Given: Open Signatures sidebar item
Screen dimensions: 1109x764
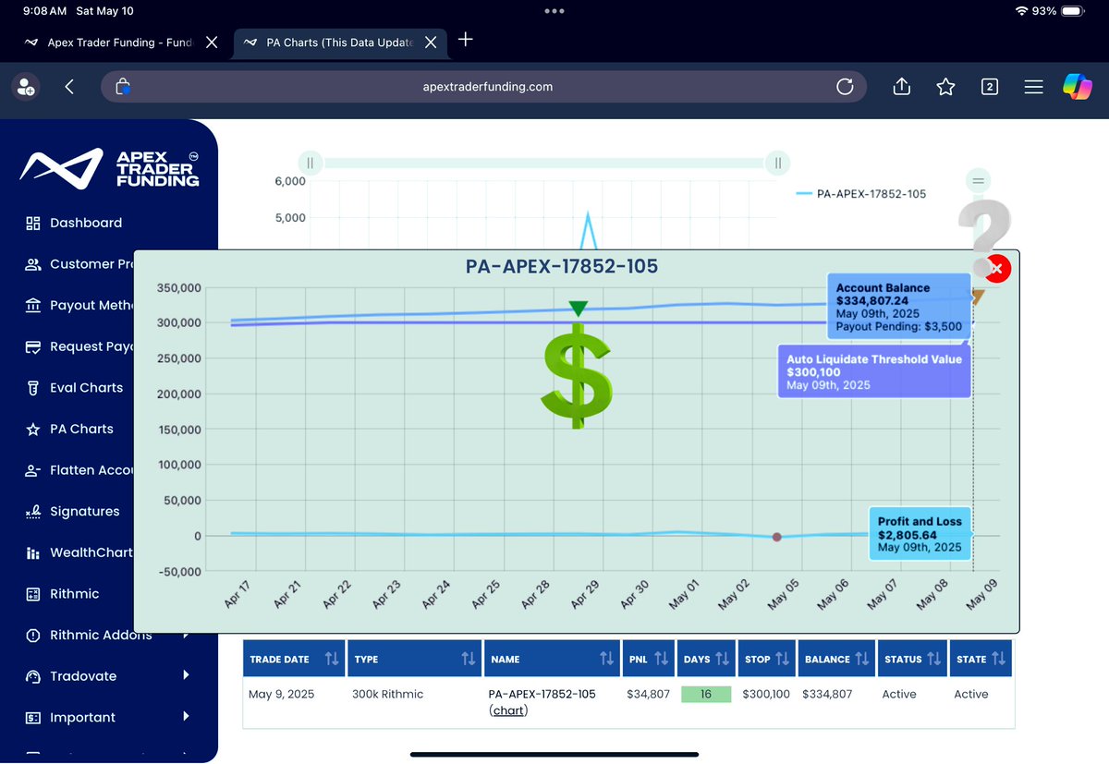Looking at the screenshot, I should click(x=72, y=511).
